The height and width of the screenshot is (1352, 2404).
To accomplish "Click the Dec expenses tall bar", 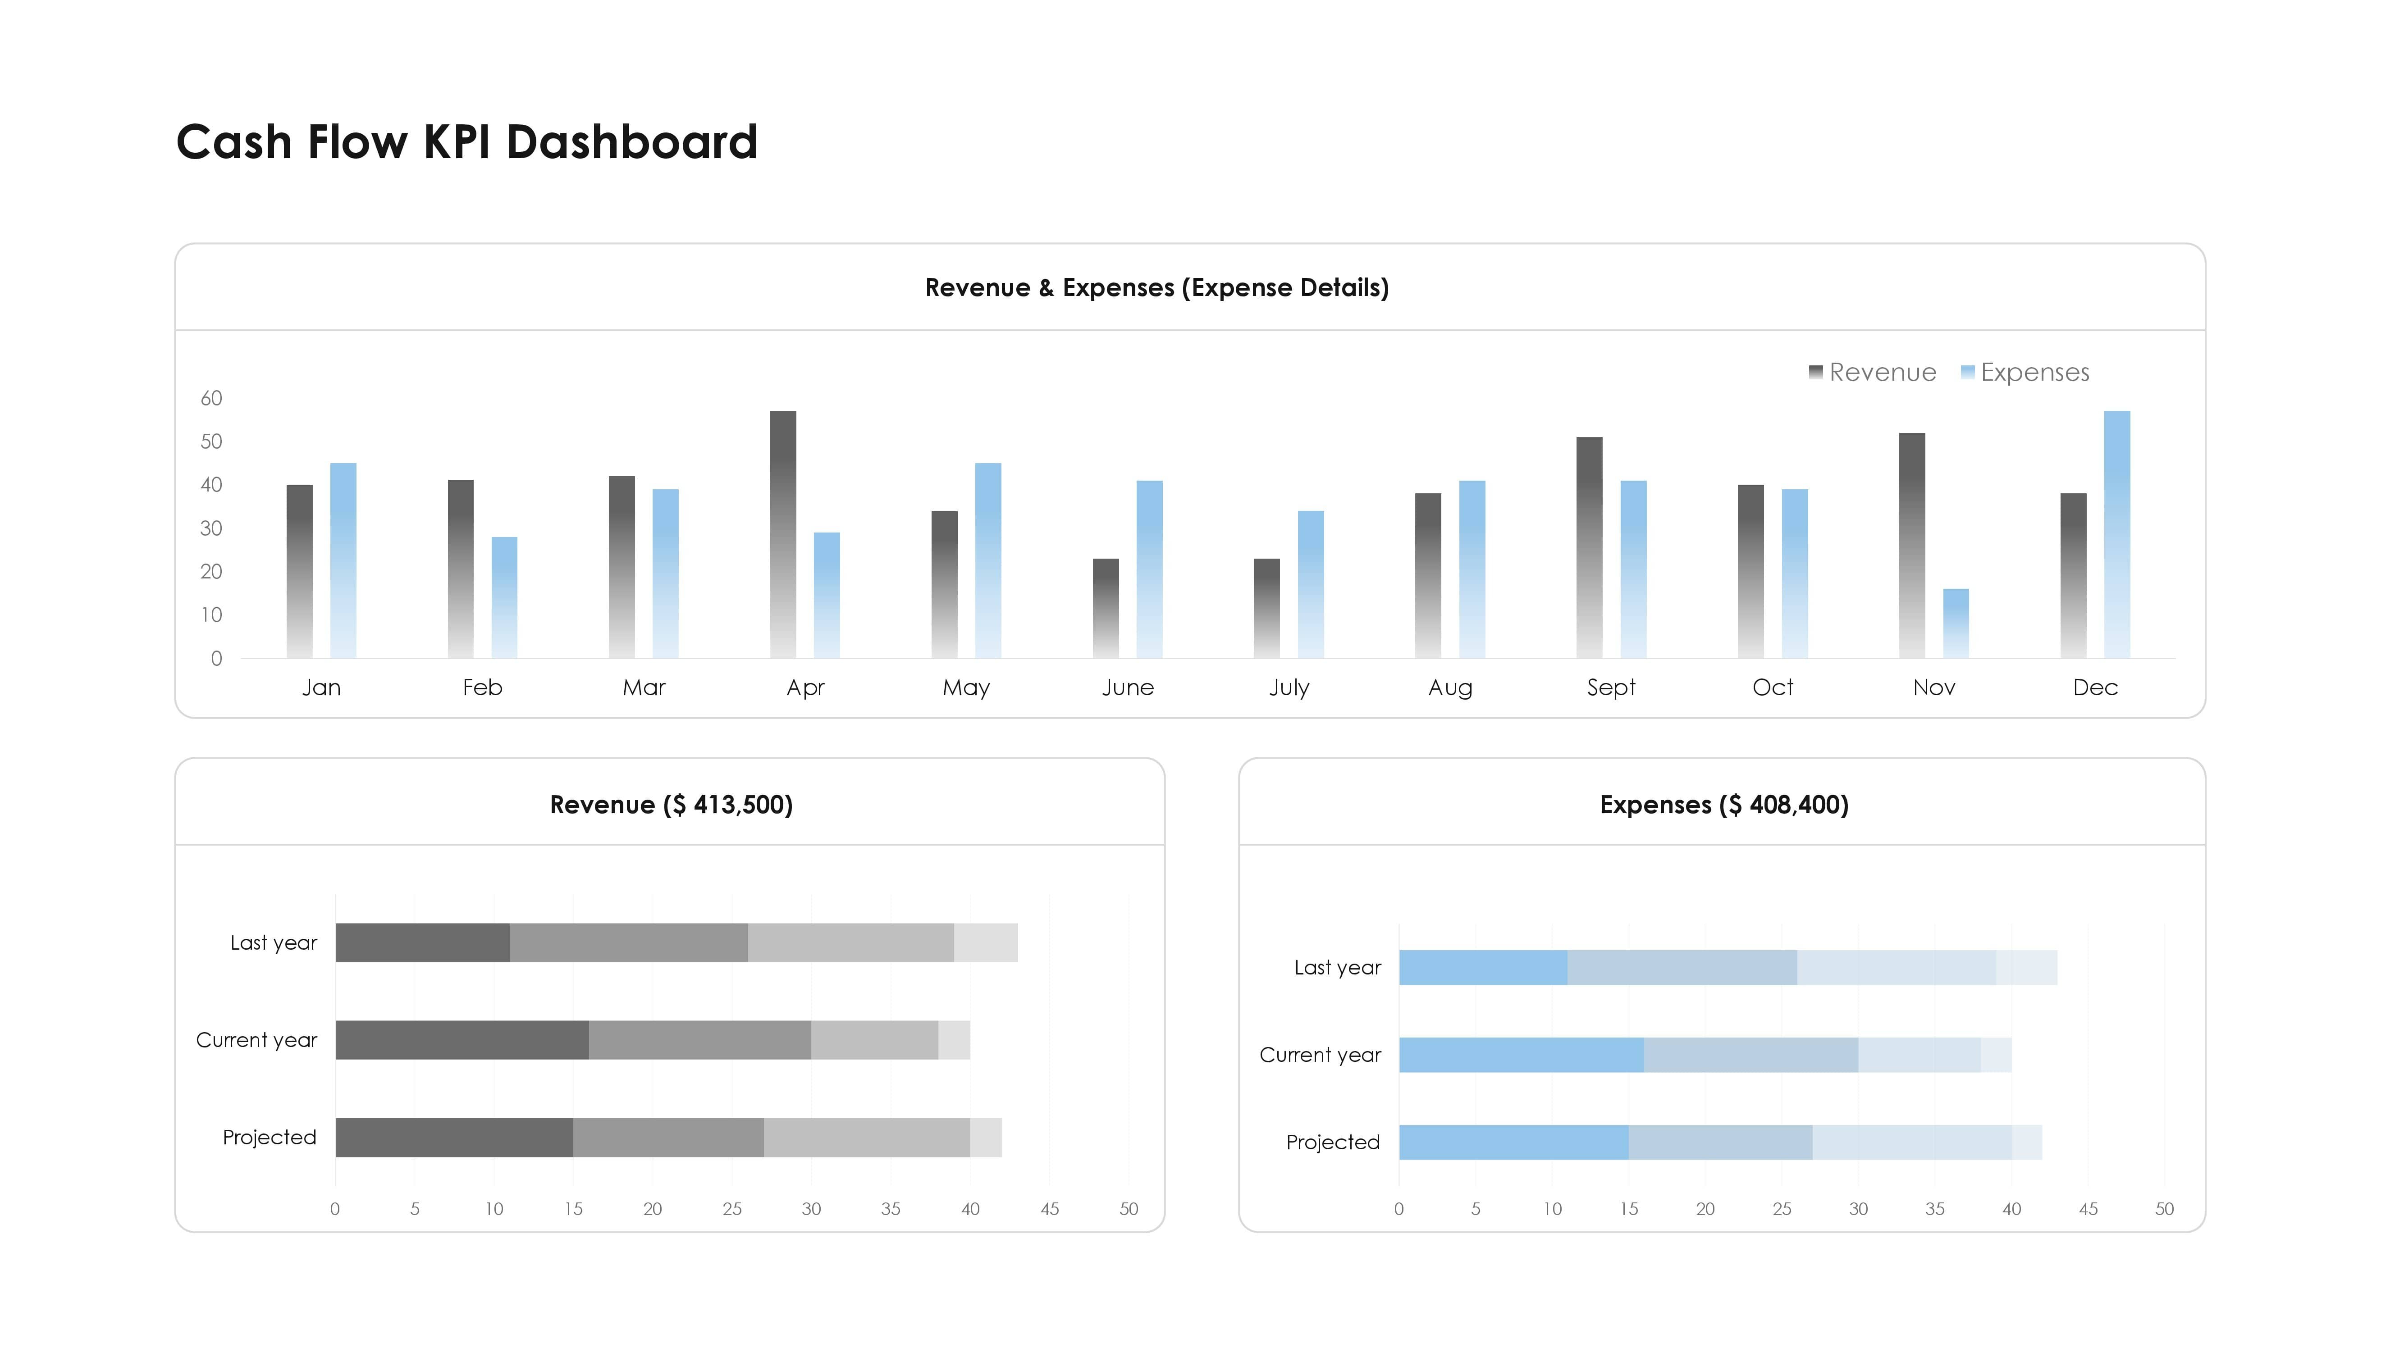I will (x=2117, y=535).
